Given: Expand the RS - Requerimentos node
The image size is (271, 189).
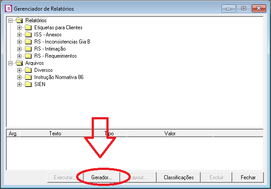Looking at the screenshot, I should (x=19, y=56).
